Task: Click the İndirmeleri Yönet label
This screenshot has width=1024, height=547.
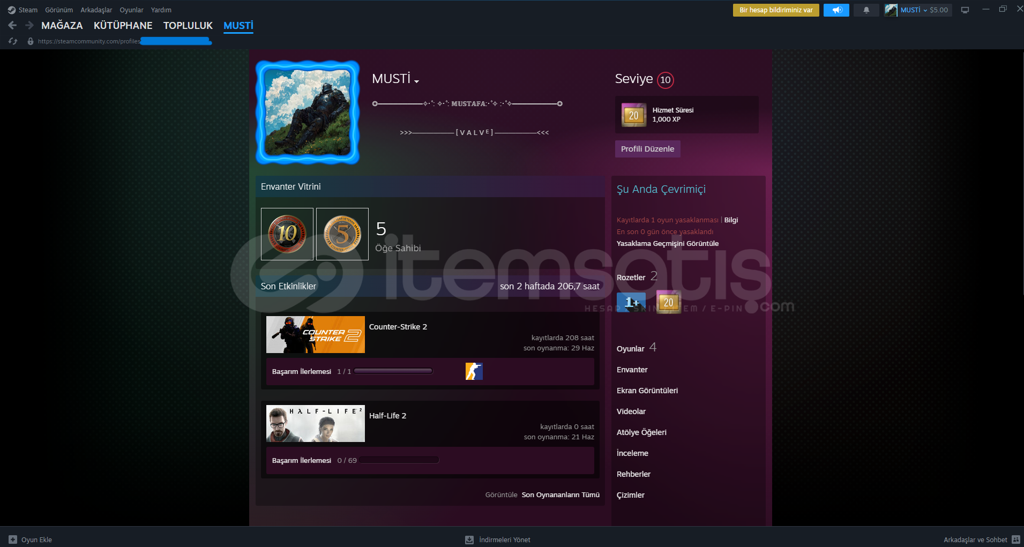Action: click(x=505, y=540)
